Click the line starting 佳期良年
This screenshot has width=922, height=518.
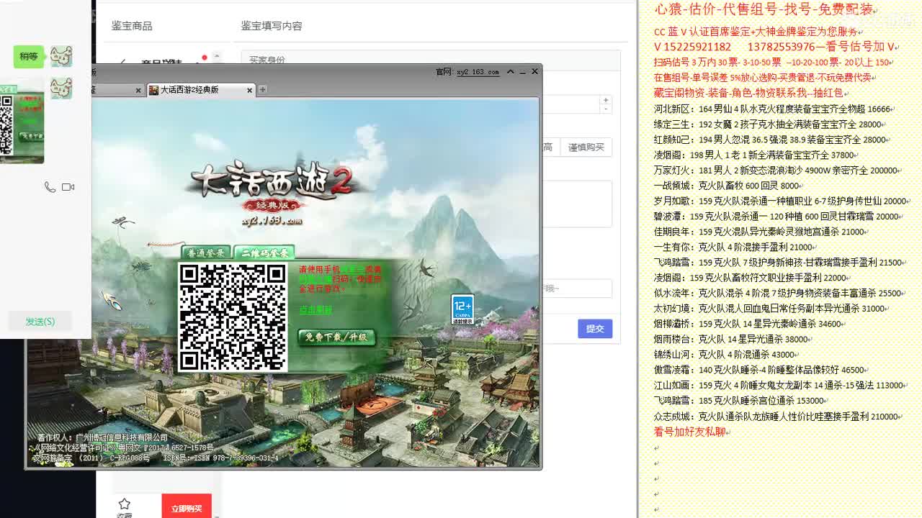[759, 232]
